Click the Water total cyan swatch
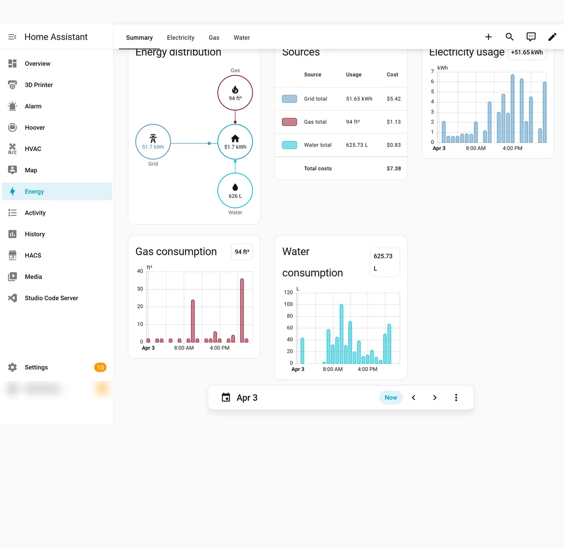The image size is (564, 548). click(290, 145)
